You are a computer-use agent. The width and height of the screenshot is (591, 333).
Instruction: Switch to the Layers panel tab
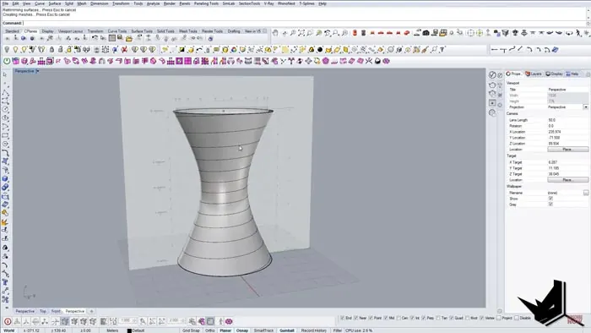point(534,74)
